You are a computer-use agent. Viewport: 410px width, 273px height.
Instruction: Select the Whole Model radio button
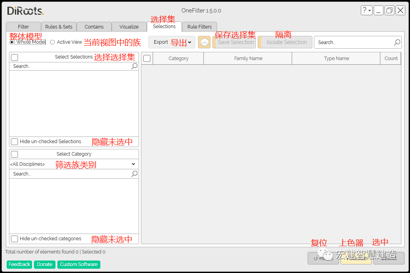(x=11, y=42)
